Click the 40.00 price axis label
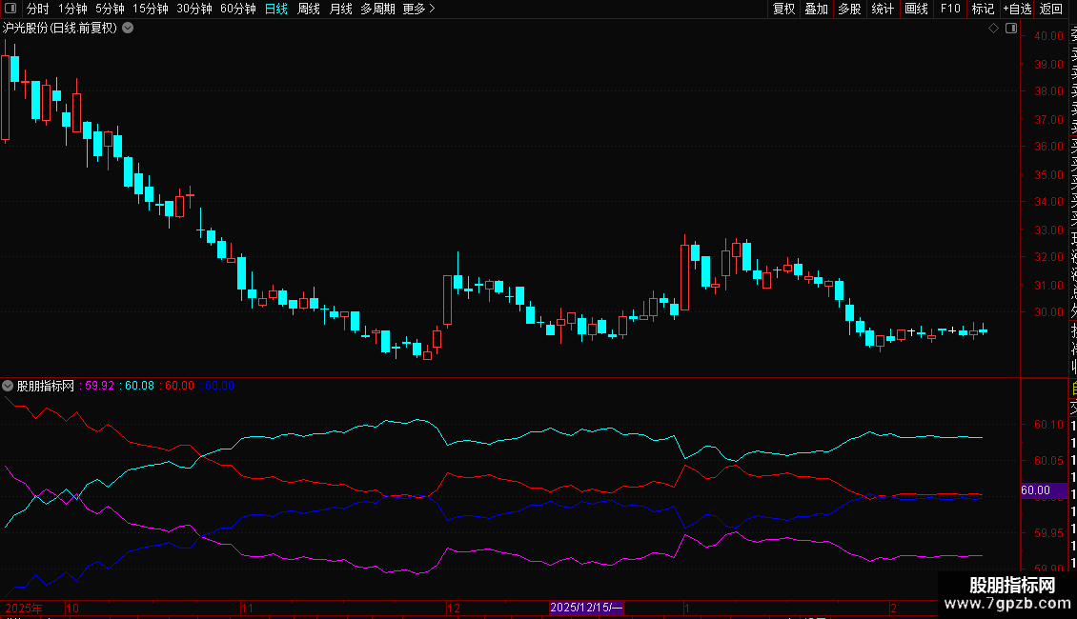 [x=1048, y=36]
